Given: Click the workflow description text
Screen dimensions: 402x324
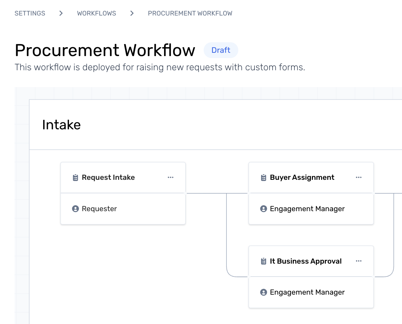Looking at the screenshot, I should pyautogui.click(x=160, y=67).
